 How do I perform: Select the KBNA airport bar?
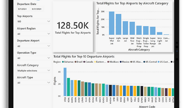click(124, 91)
